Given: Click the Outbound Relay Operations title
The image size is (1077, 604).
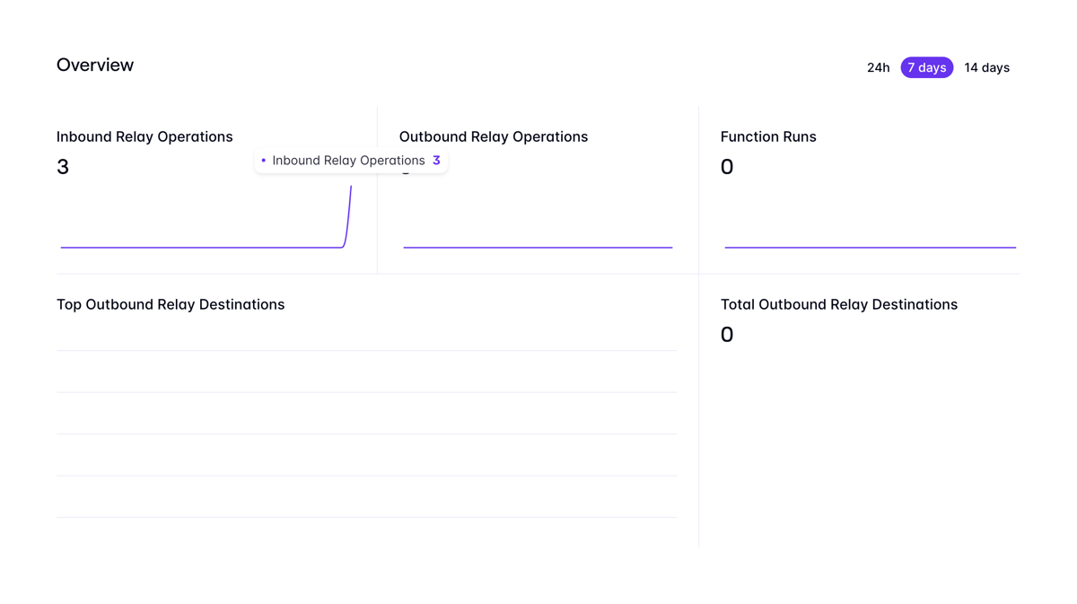Looking at the screenshot, I should click(x=494, y=136).
